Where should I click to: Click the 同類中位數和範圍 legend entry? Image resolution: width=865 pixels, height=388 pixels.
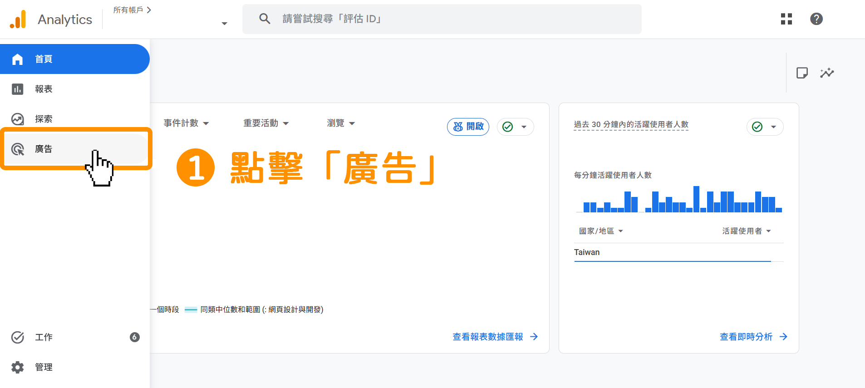254,309
